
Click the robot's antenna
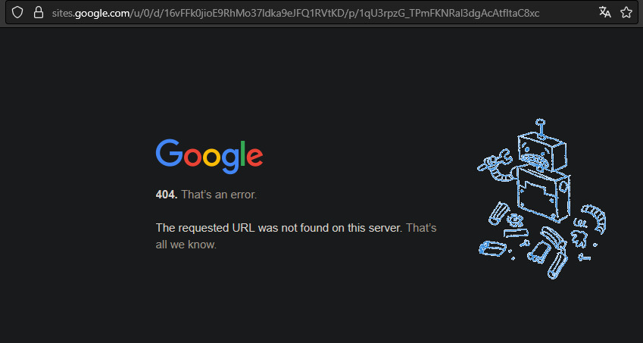coord(540,128)
